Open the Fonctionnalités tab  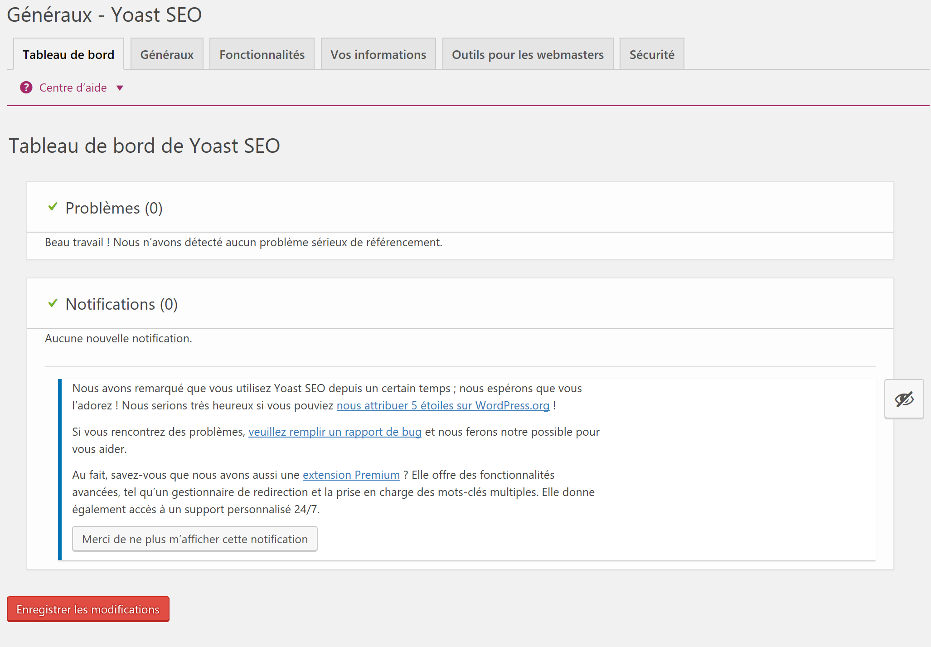click(x=262, y=54)
